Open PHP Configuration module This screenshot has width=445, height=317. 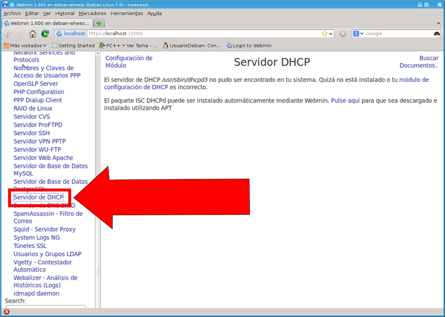39,92
